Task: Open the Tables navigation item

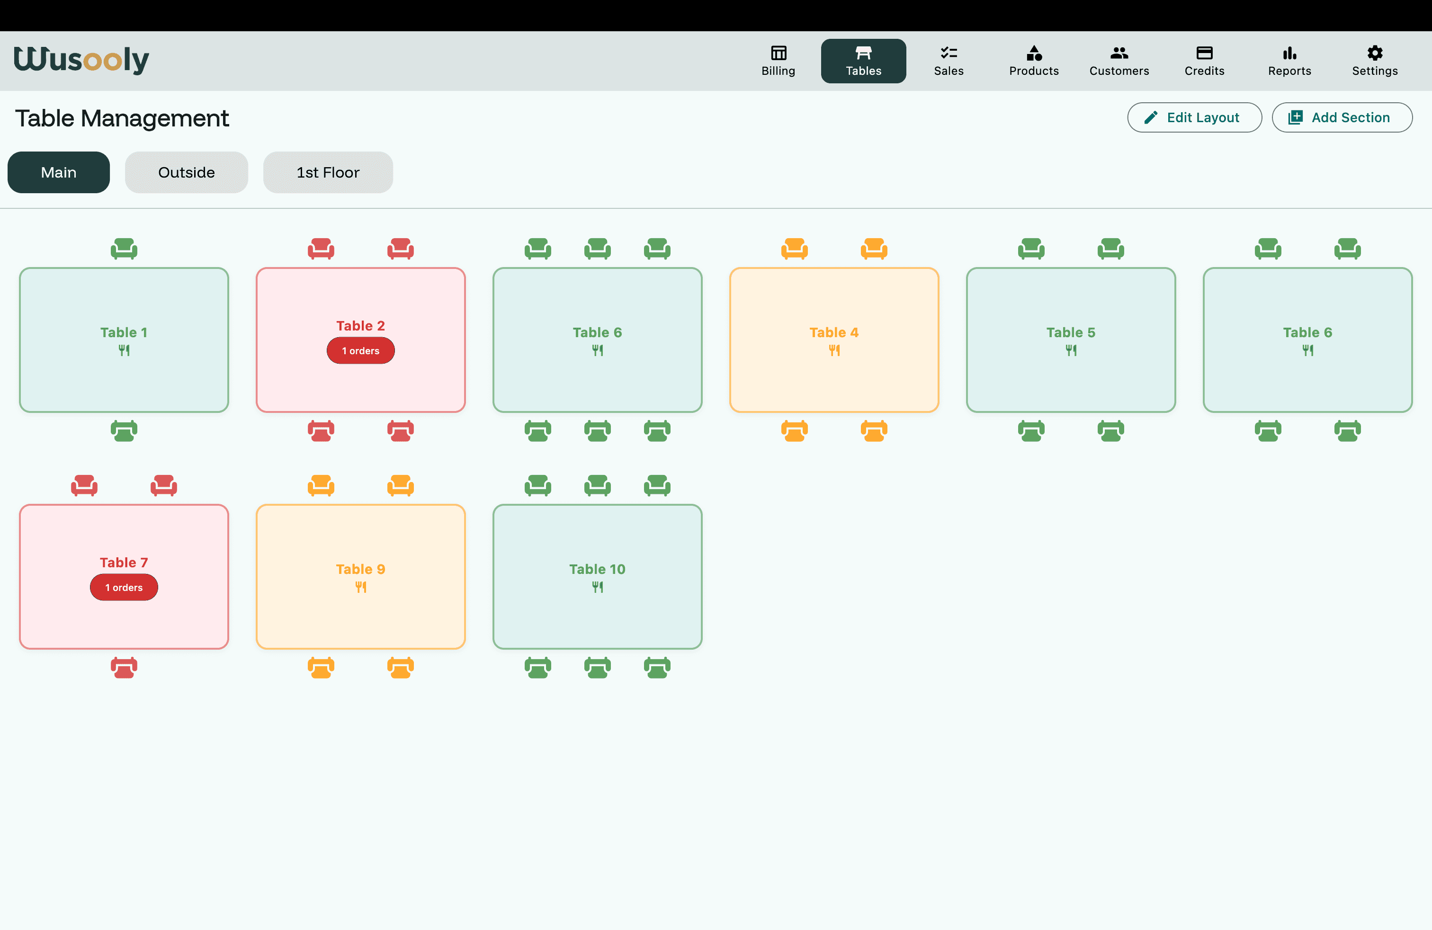Action: coord(863,61)
